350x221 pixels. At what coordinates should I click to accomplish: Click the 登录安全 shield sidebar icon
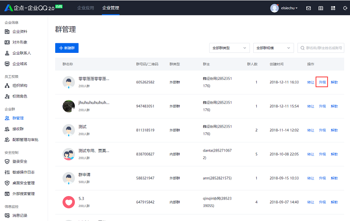7,161
